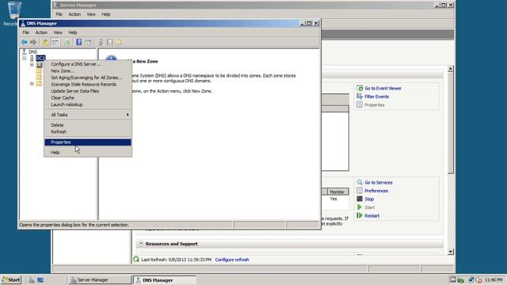507x285 pixels.
Task: Open the DNS Manager File menu
Action: tap(25, 32)
